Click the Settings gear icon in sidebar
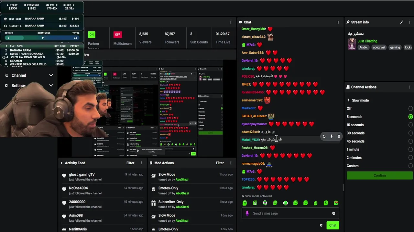The height and width of the screenshot is (232, 414). 6,86
